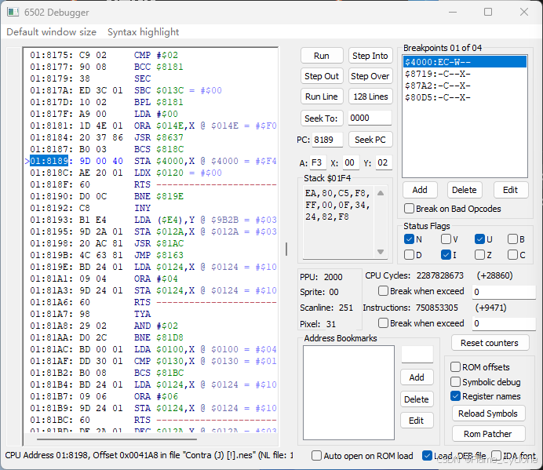Click the 128 Lines button
This screenshot has width=543, height=470.
(370, 97)
